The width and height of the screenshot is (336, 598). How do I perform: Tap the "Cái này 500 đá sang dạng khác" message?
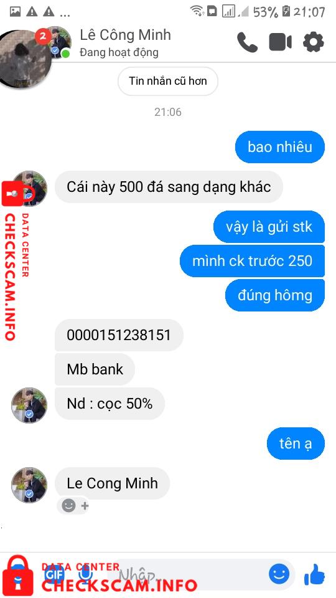[x=169, y=187]
